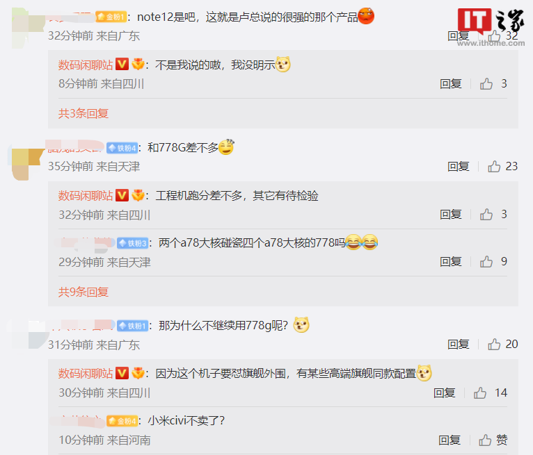This screenshot has width=533, height=455.
Task: Click the IT之家 watermark logo
Action: [491, 27]
